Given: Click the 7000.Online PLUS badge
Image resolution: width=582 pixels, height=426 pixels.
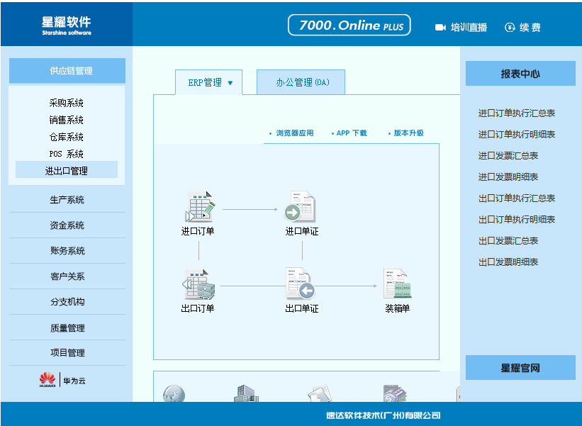Looking at the screenshot, I should 349,26.
